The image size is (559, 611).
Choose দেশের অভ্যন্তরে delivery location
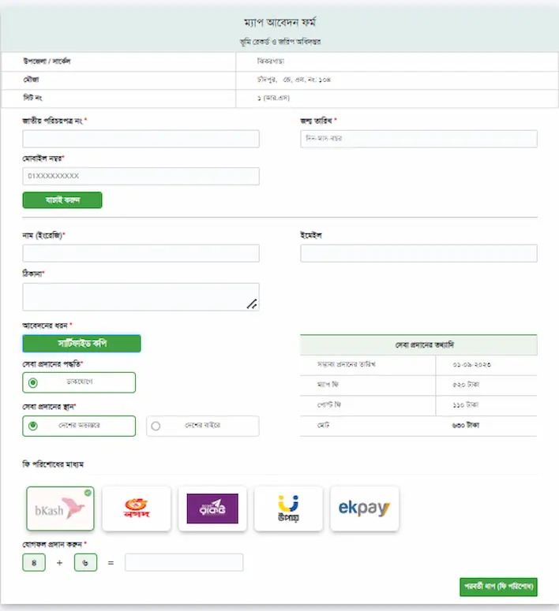pyautogui.click(x=79, y=426)
